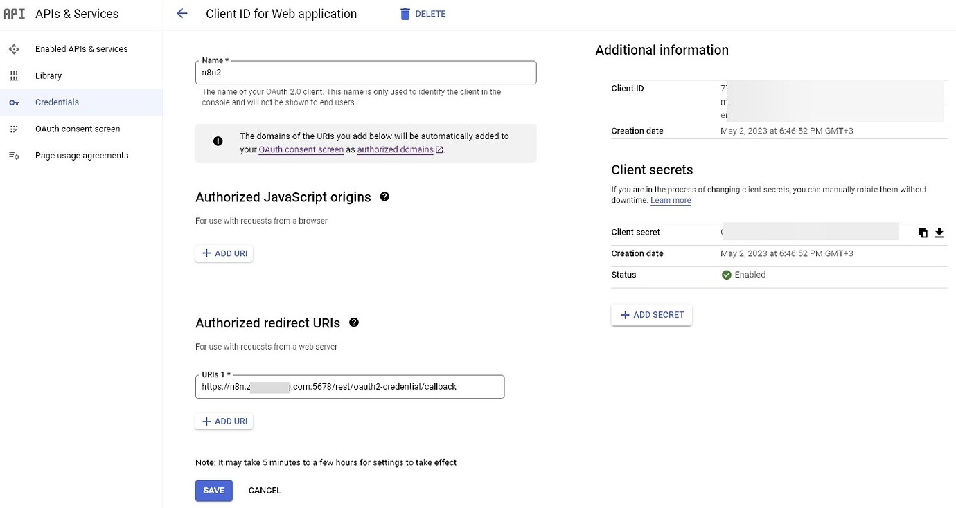The width and height of the screenshot is (956, 508).
Task: Open the Learn more link about rotating secrets
Action: tap(670, 200)
